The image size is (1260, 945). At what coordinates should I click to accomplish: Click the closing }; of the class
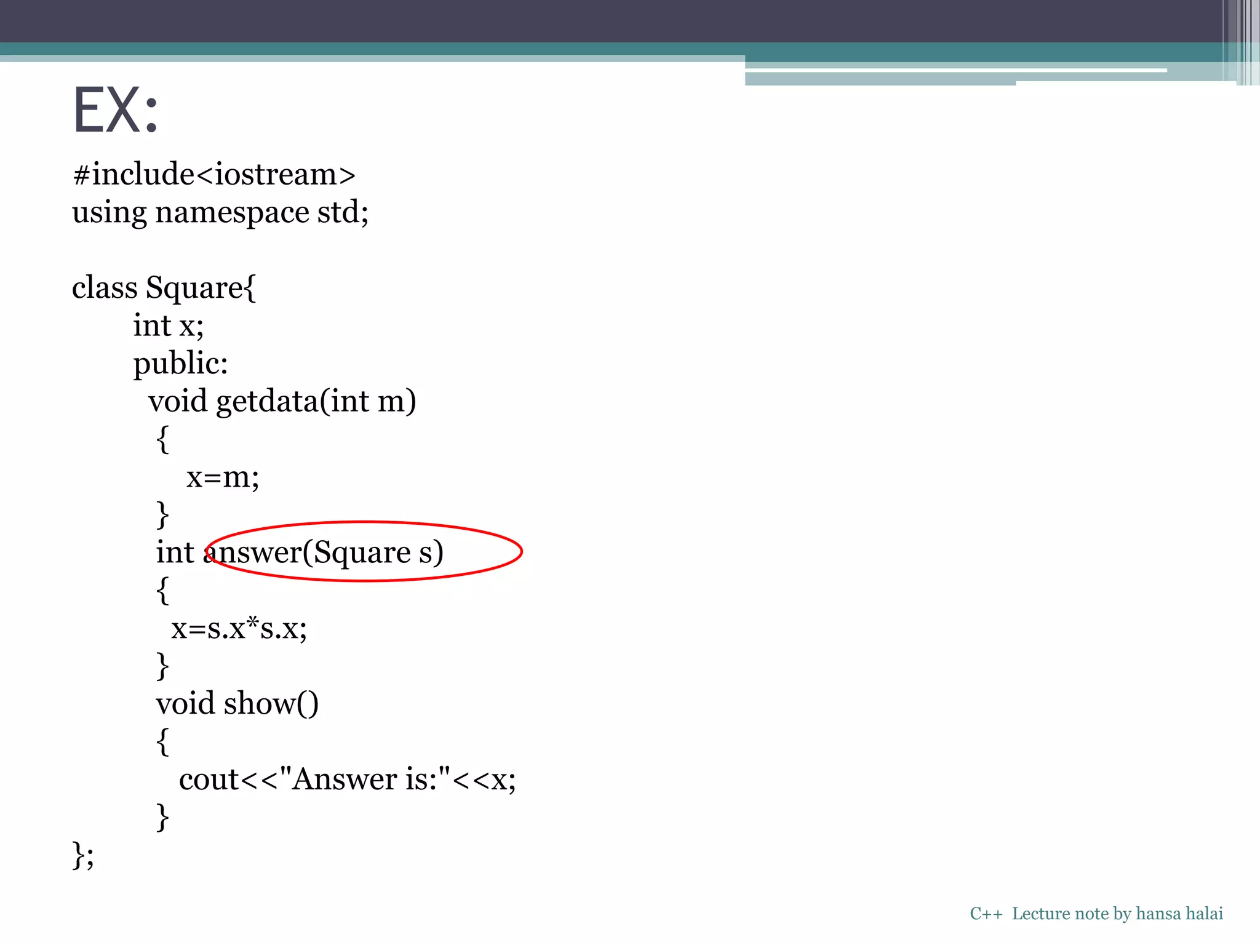pyautogui.click(x=83, y=855)
